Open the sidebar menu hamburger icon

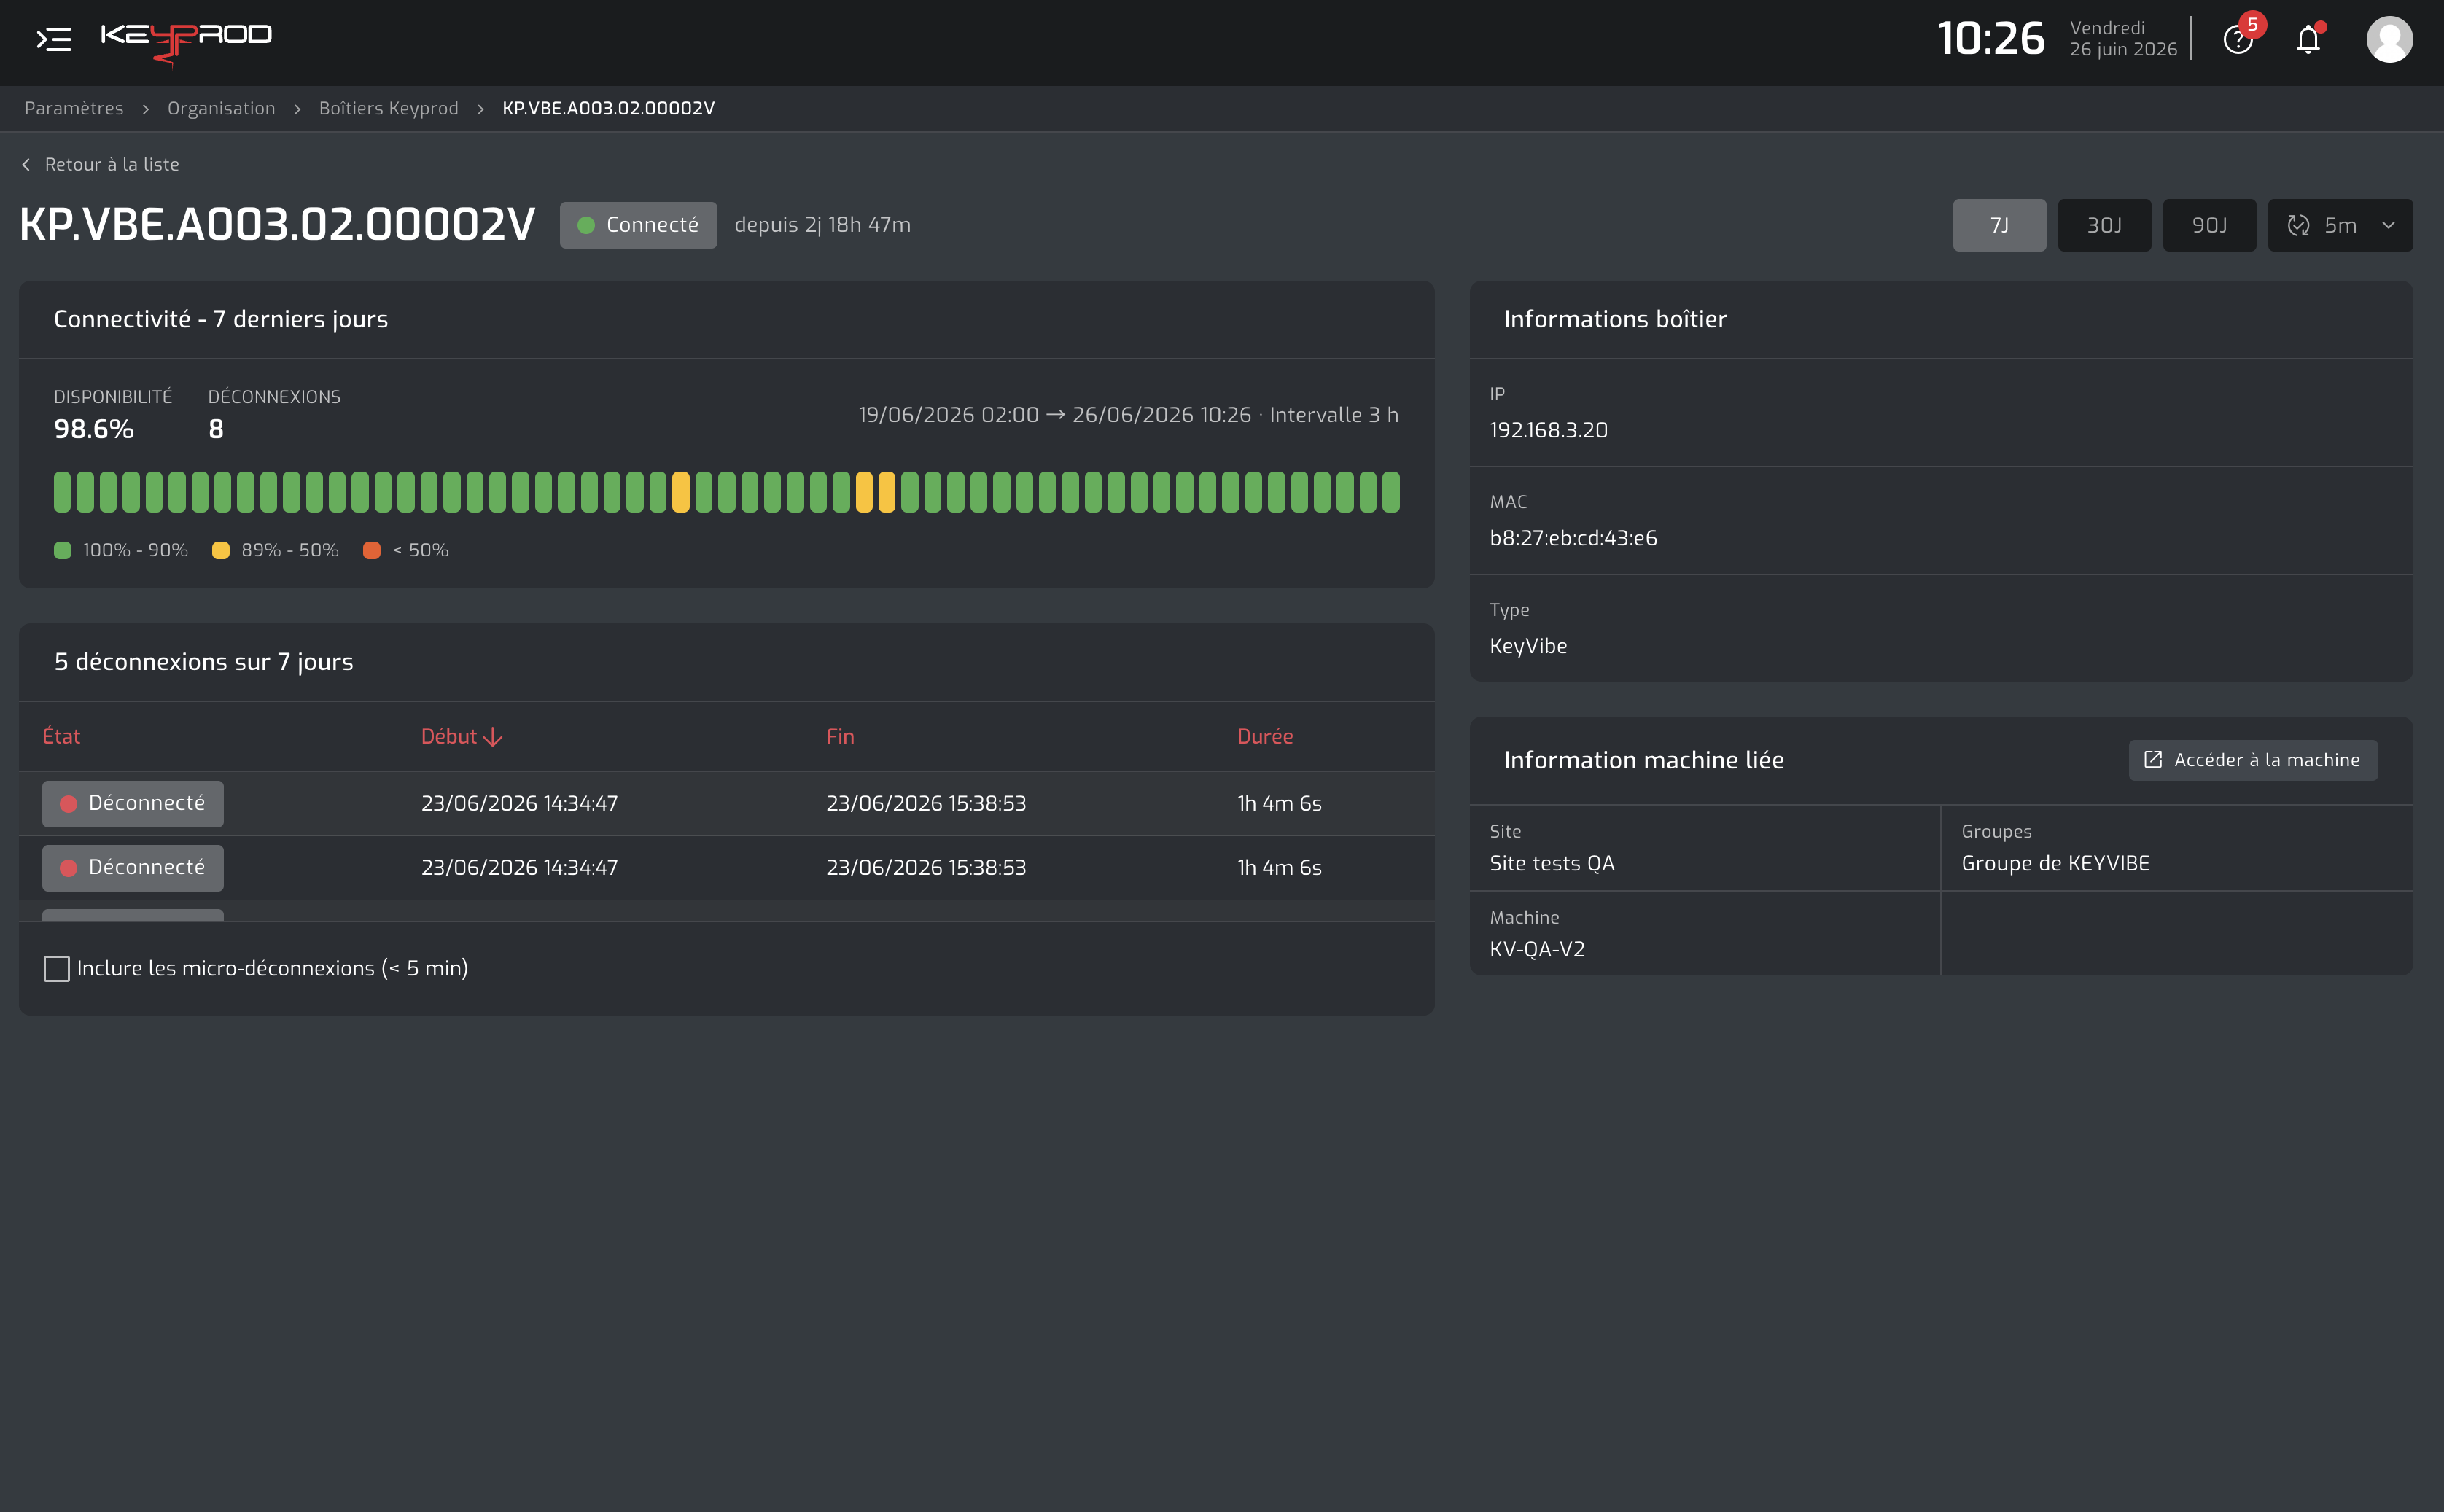(x=54, y=39)
